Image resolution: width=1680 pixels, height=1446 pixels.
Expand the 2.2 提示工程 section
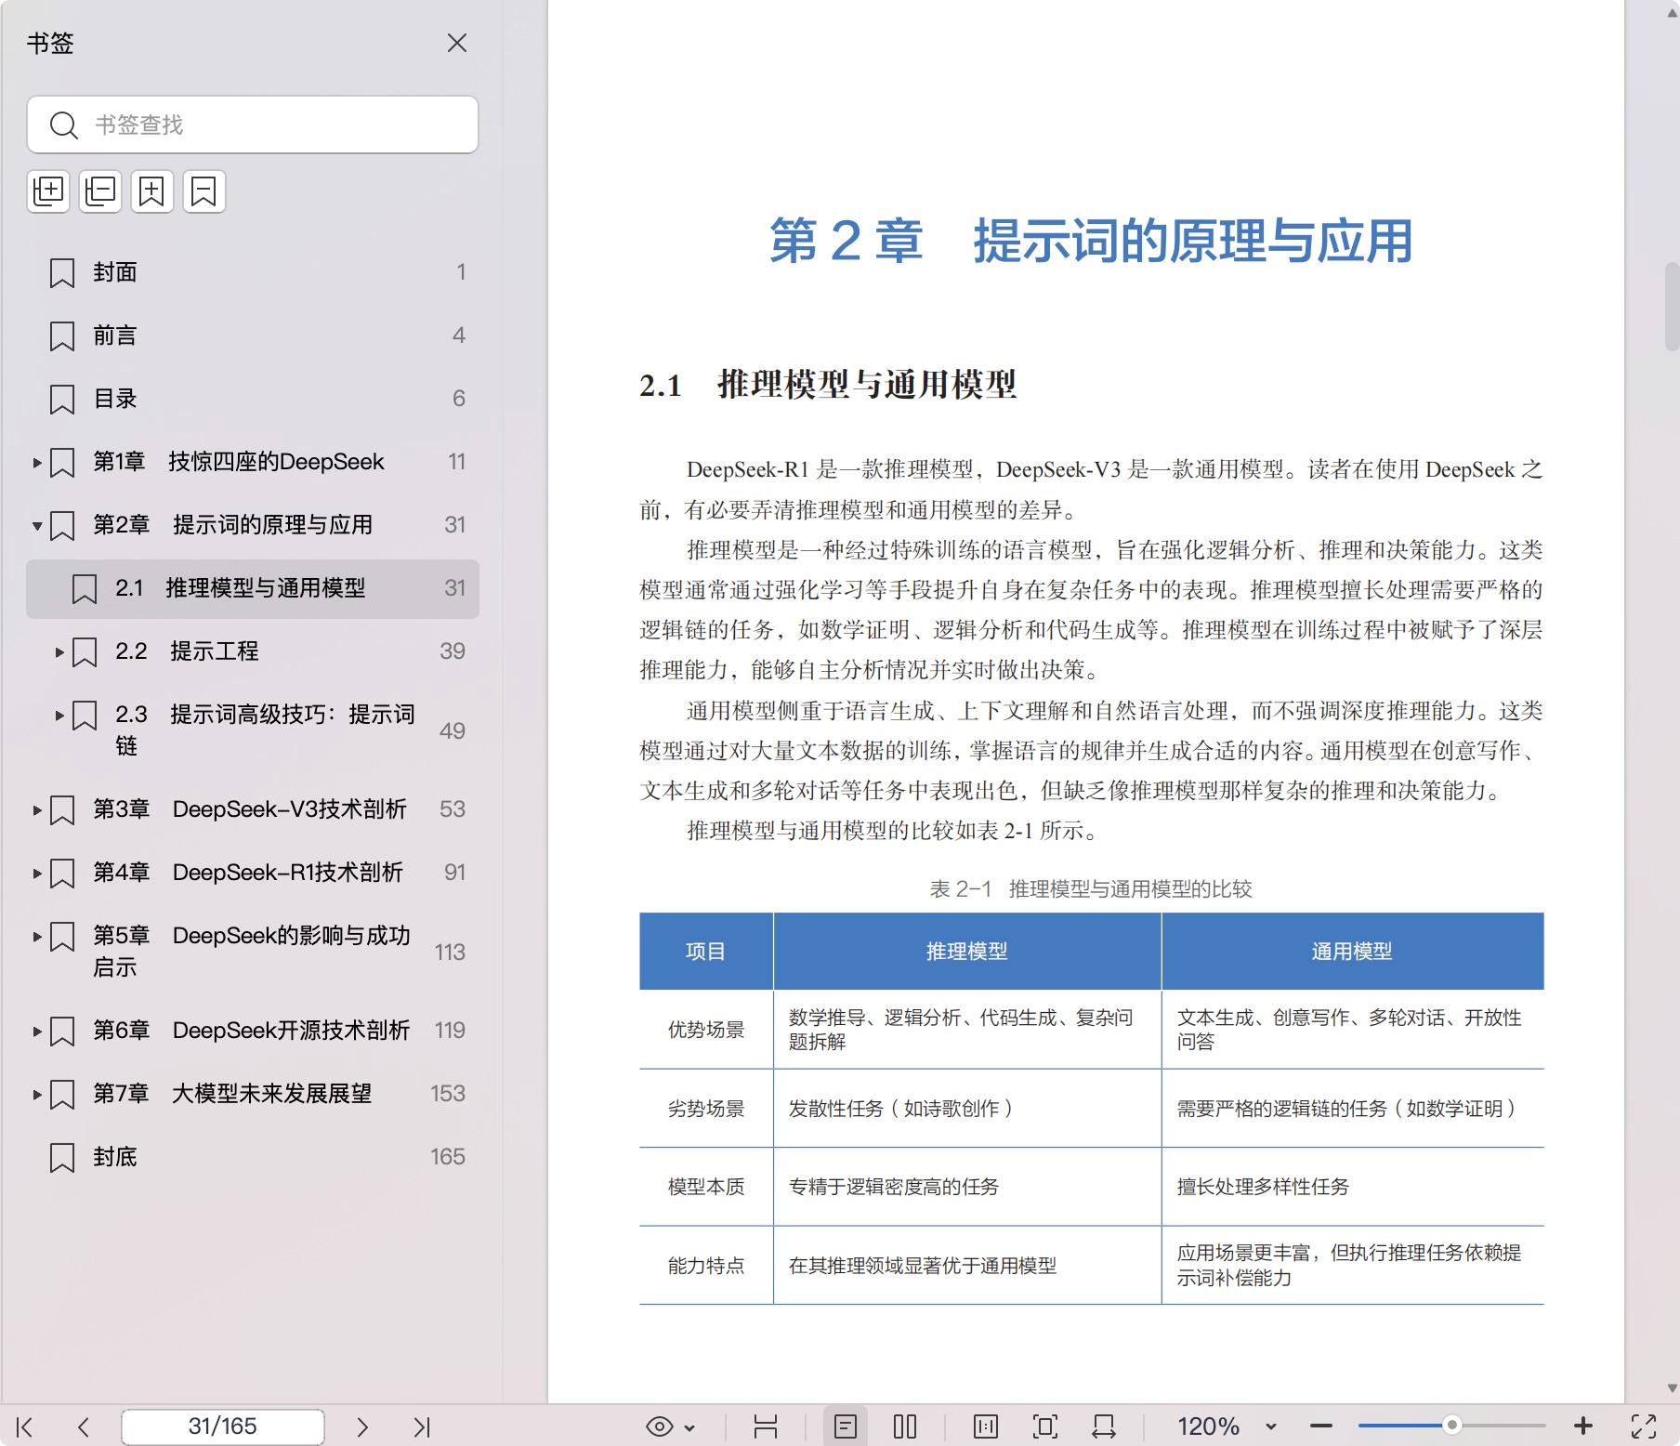pyautogui.click(x=59, y=651)
